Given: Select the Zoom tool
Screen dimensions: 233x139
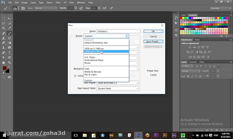Looking at the screenshot, I should click(10, 63).
